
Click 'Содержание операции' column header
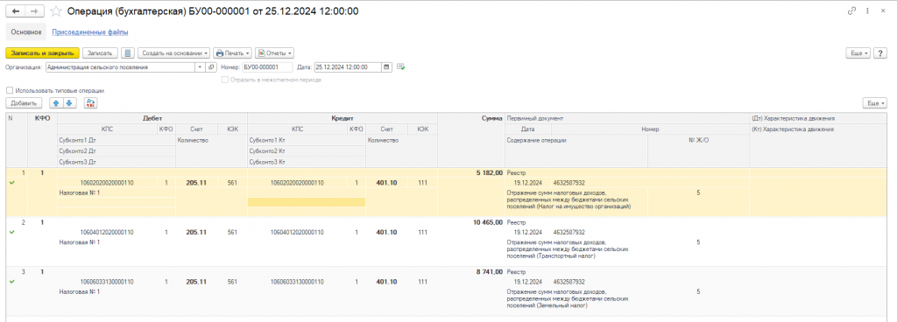tap(576, 141)
